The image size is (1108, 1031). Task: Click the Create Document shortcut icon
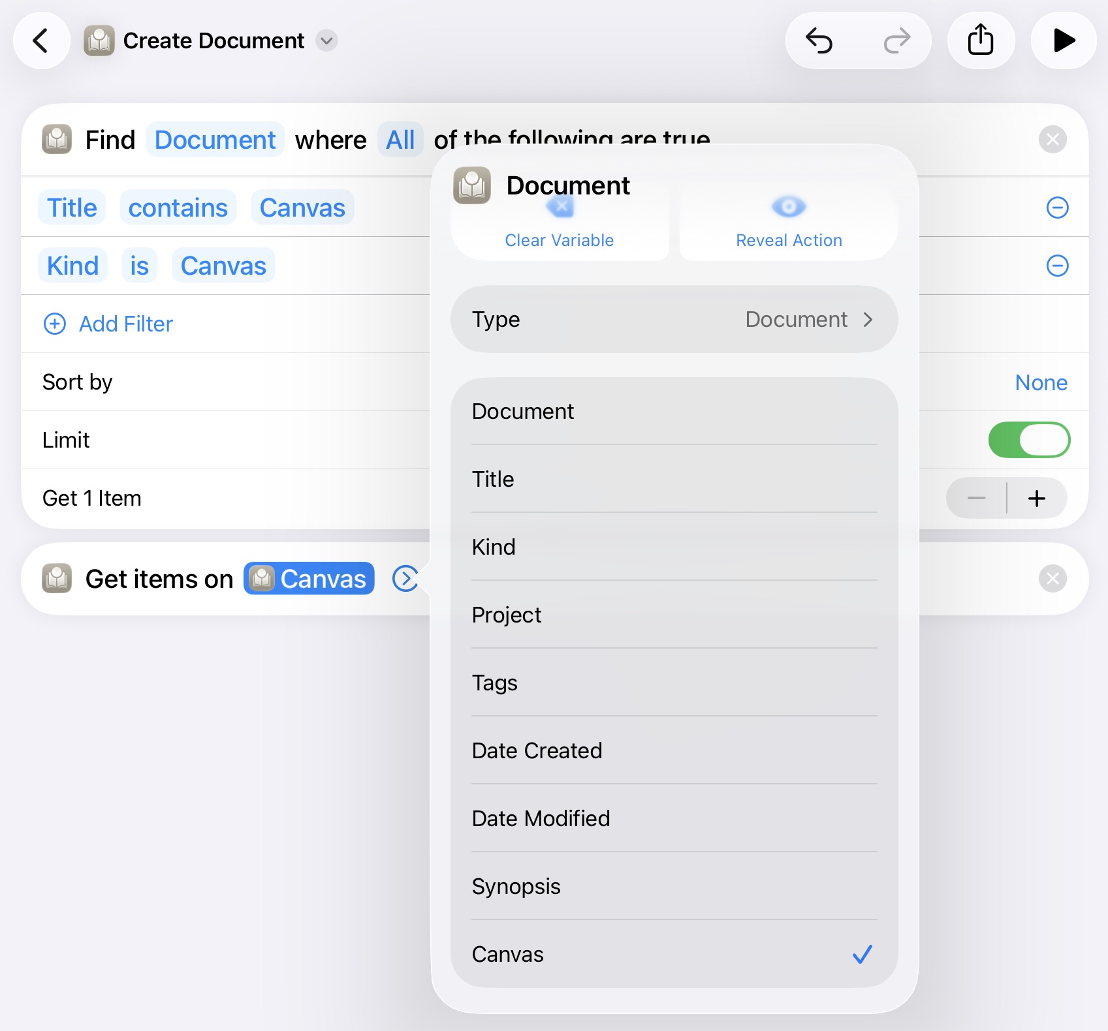pos(99,40)
